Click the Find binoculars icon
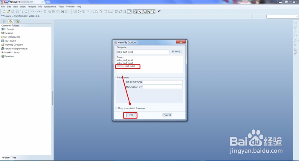The height and width of the screenshot is (161, 299). (62, 12)
